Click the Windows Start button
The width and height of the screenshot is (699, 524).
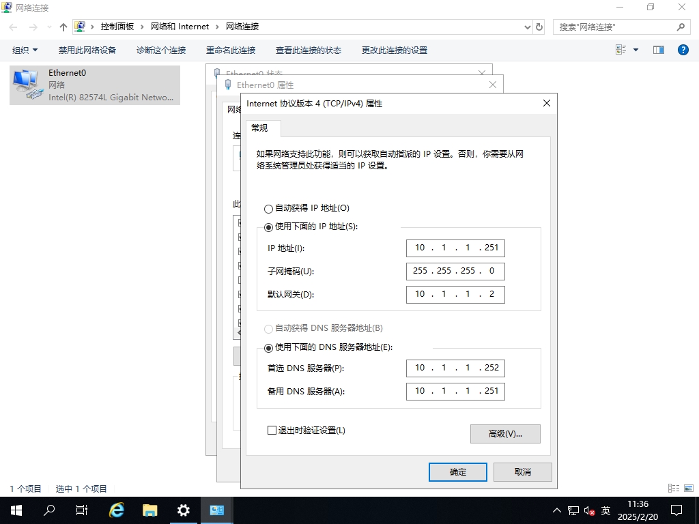click(16, 510)
